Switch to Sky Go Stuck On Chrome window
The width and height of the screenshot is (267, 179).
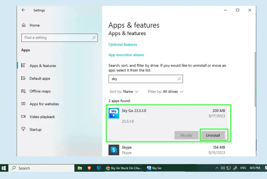click(x=124, y=168)
